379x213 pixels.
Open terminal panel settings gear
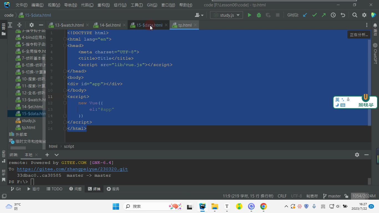[357, 155]
